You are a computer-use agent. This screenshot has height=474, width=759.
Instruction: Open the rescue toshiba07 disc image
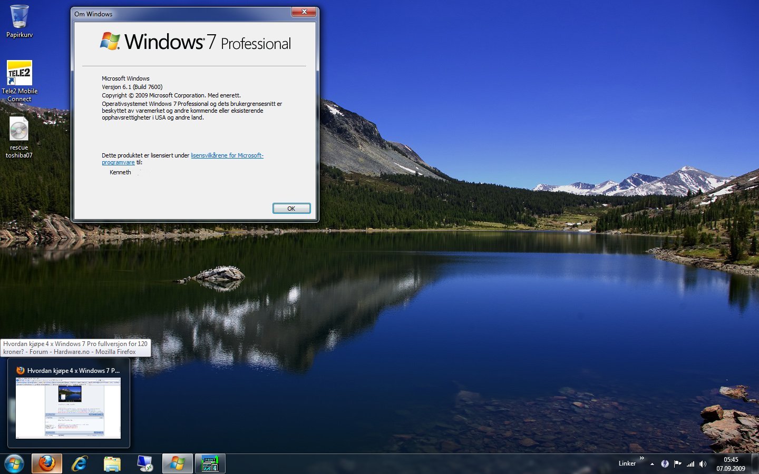click(x=19, y=137)
